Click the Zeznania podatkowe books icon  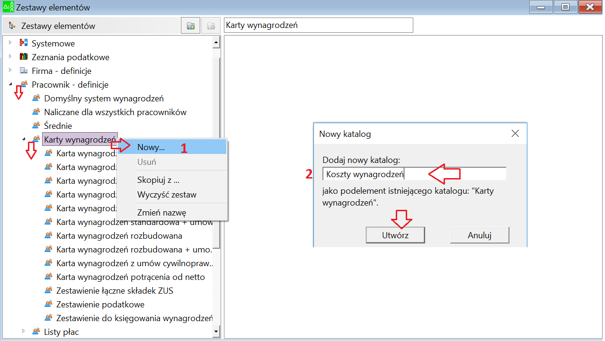[24, 57]
